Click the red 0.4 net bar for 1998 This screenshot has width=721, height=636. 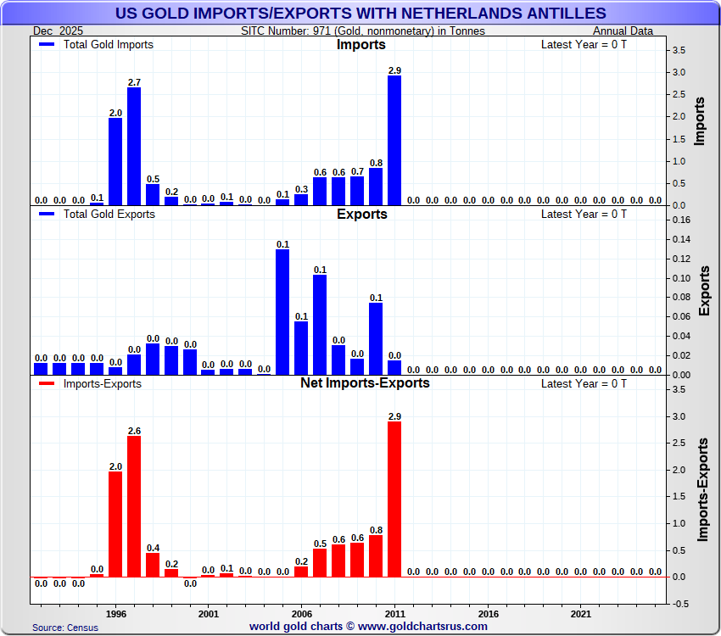click(153, 565)
